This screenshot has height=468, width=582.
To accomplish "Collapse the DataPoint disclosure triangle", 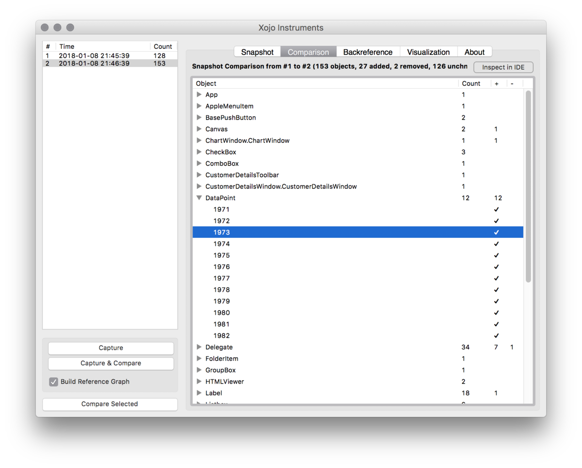I will [x=199, y=198].
